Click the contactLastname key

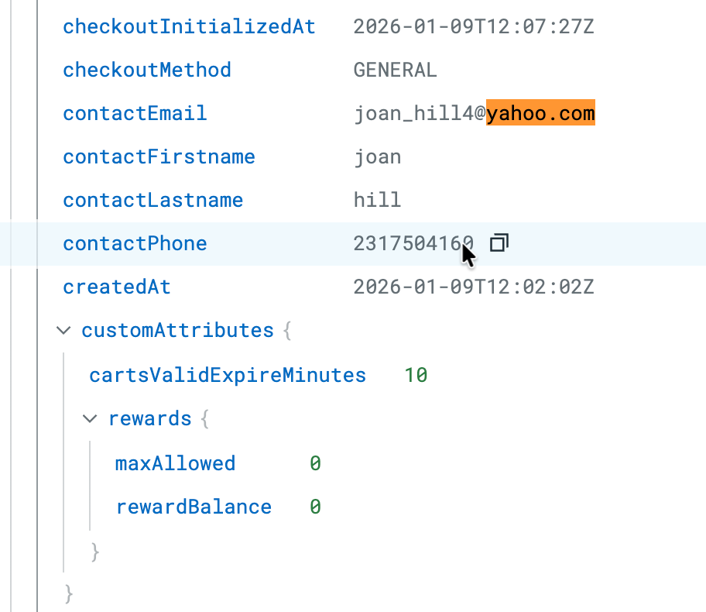[153, 200]
